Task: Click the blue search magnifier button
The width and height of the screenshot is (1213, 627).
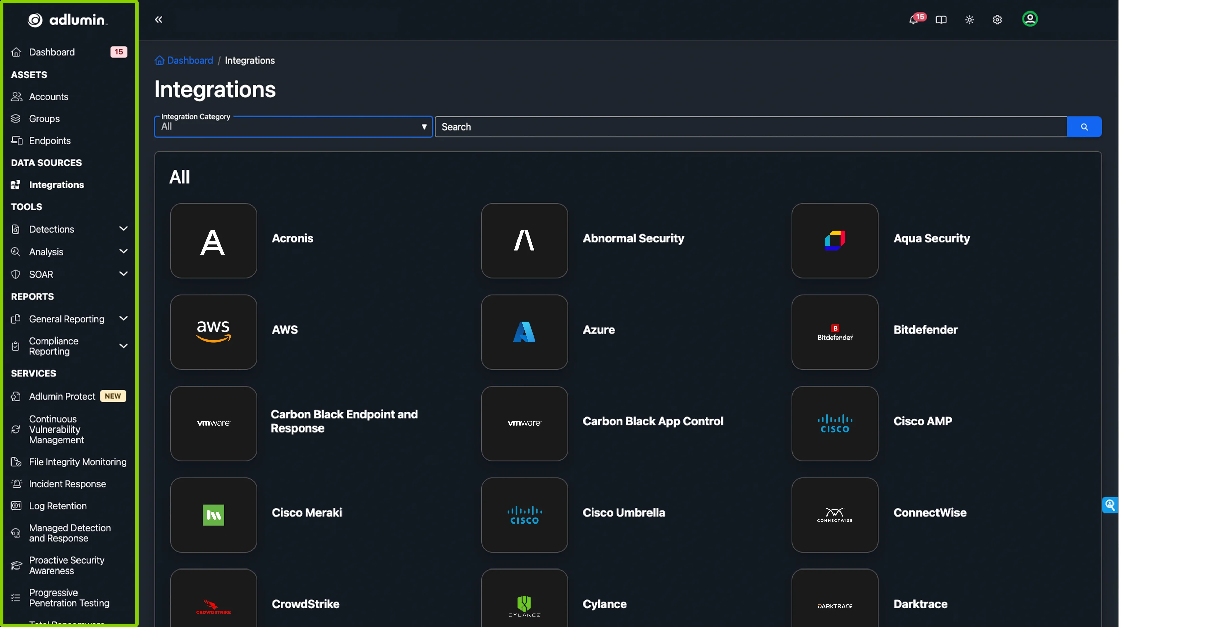Action: (1084, 126)
